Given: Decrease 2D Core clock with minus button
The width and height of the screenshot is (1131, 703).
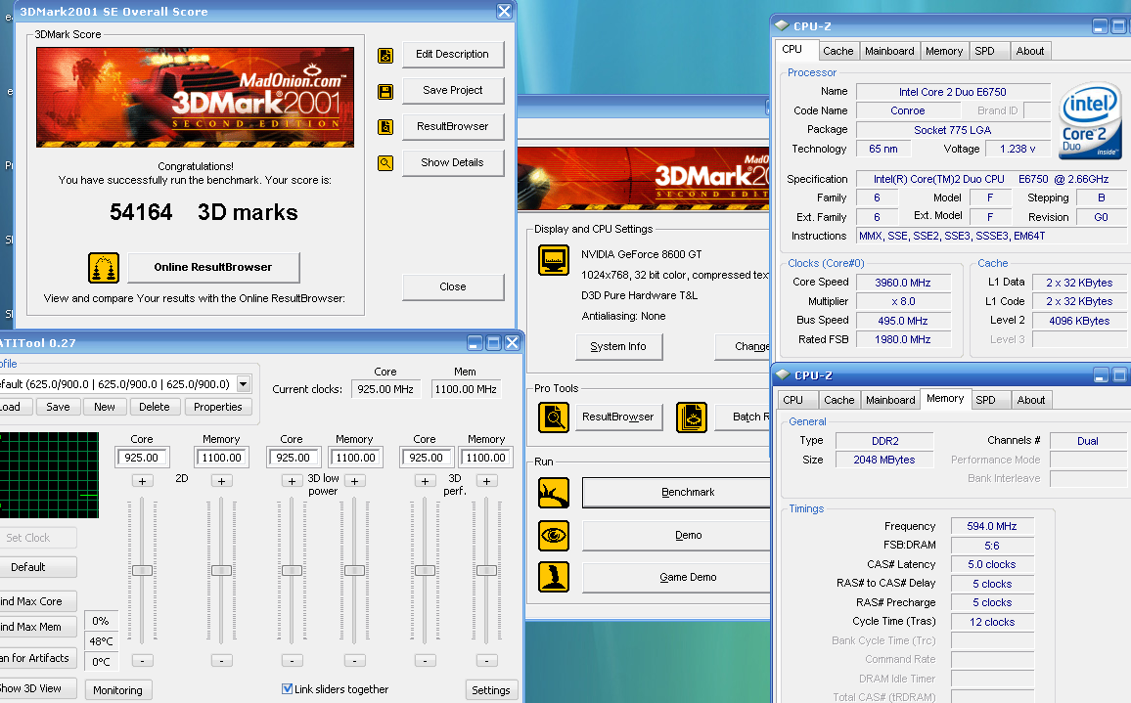Looking at the screenshot, I should point(143,660).
